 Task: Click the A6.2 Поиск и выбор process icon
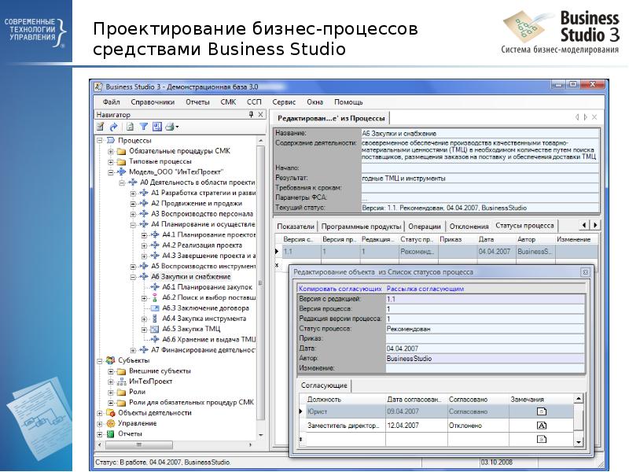pyautogui.click(x=154, y=297)
